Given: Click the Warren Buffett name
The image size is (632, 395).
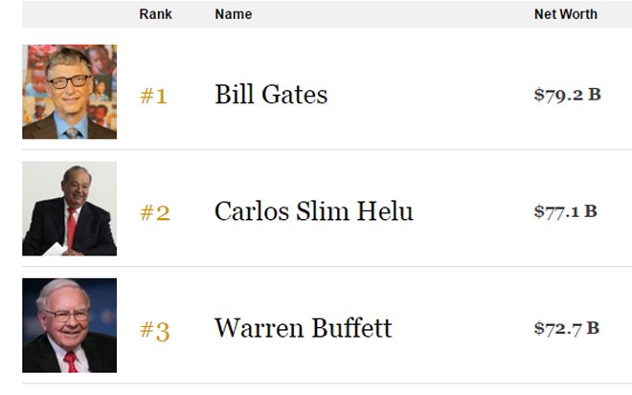Looking at the screenshot, I should [303, 328].
